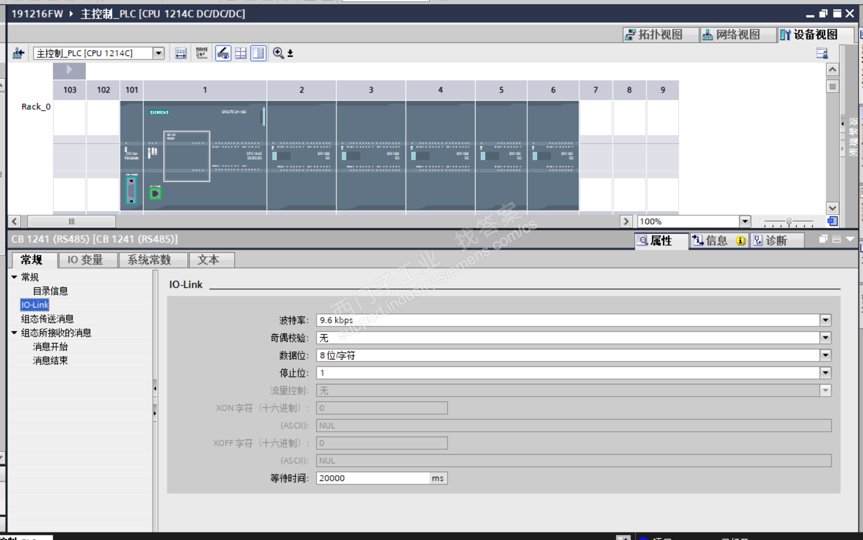This screenshot has height=540, width=863.
Task: Open the 停止位 stop bits dropdown
Action: pos(825,373)
